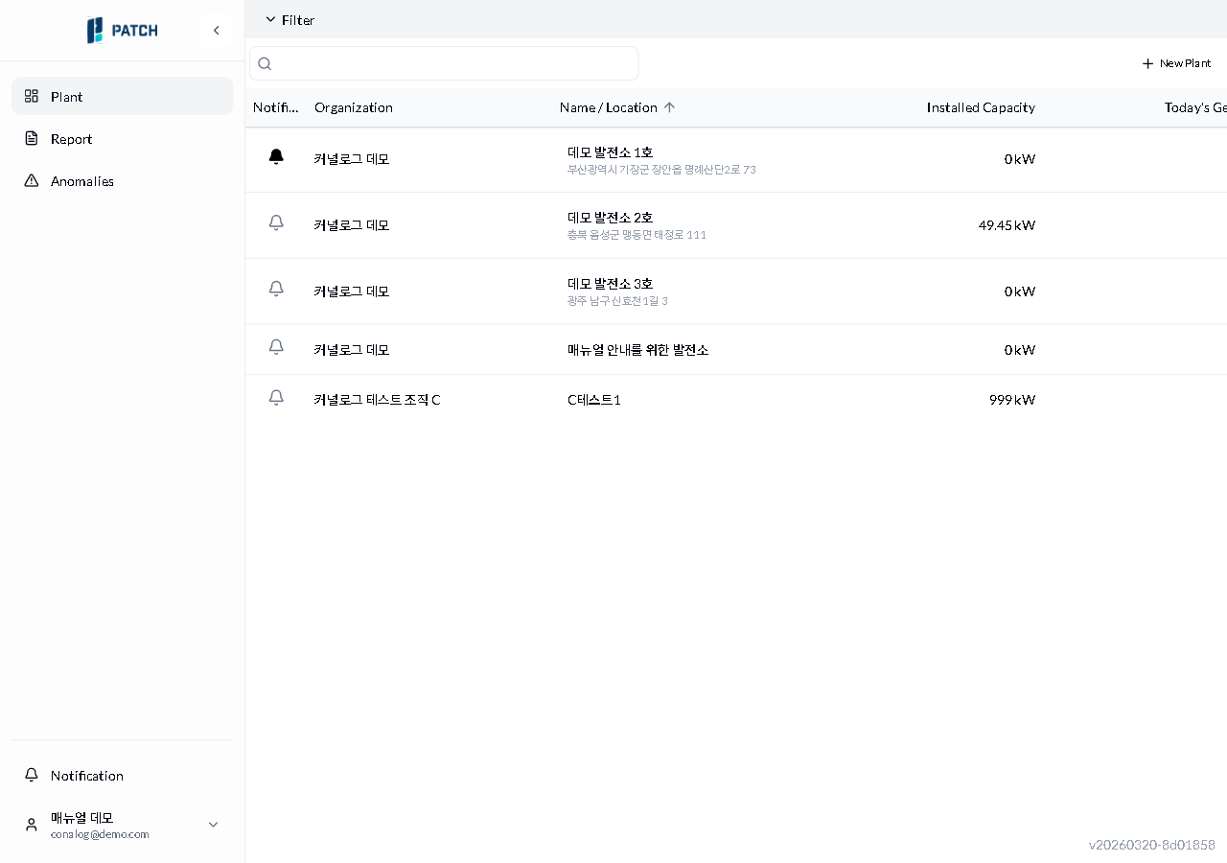1227x863 pixels.
Task: Click the Report document icon
Action: (32, 139)
